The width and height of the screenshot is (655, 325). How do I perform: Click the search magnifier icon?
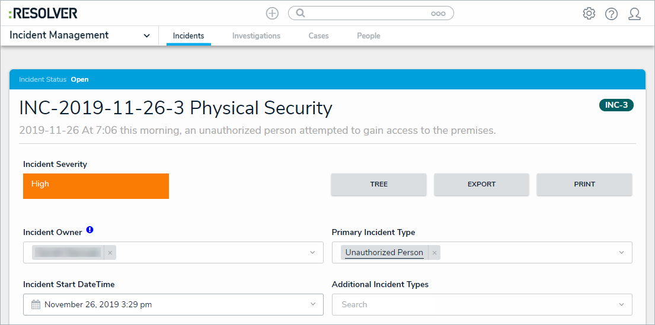click(x=301, y=14)
